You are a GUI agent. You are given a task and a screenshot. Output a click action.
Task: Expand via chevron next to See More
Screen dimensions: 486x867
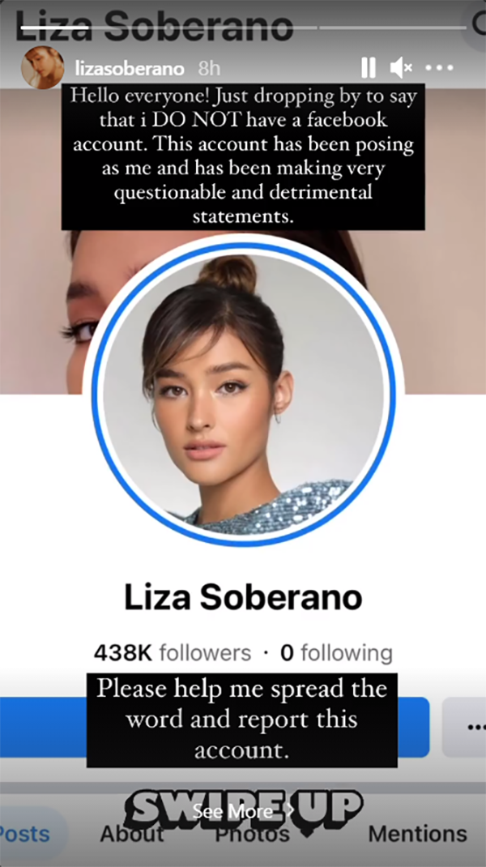click(291, 811)
